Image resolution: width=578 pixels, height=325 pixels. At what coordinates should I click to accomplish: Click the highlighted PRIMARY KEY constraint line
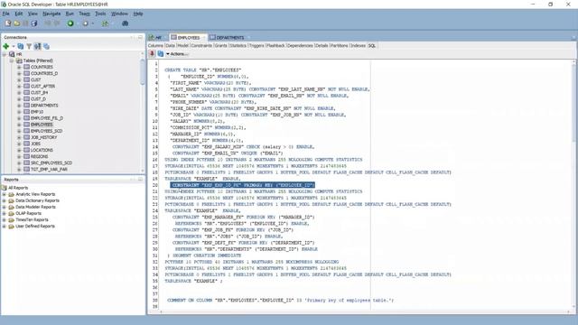[243, 185]
